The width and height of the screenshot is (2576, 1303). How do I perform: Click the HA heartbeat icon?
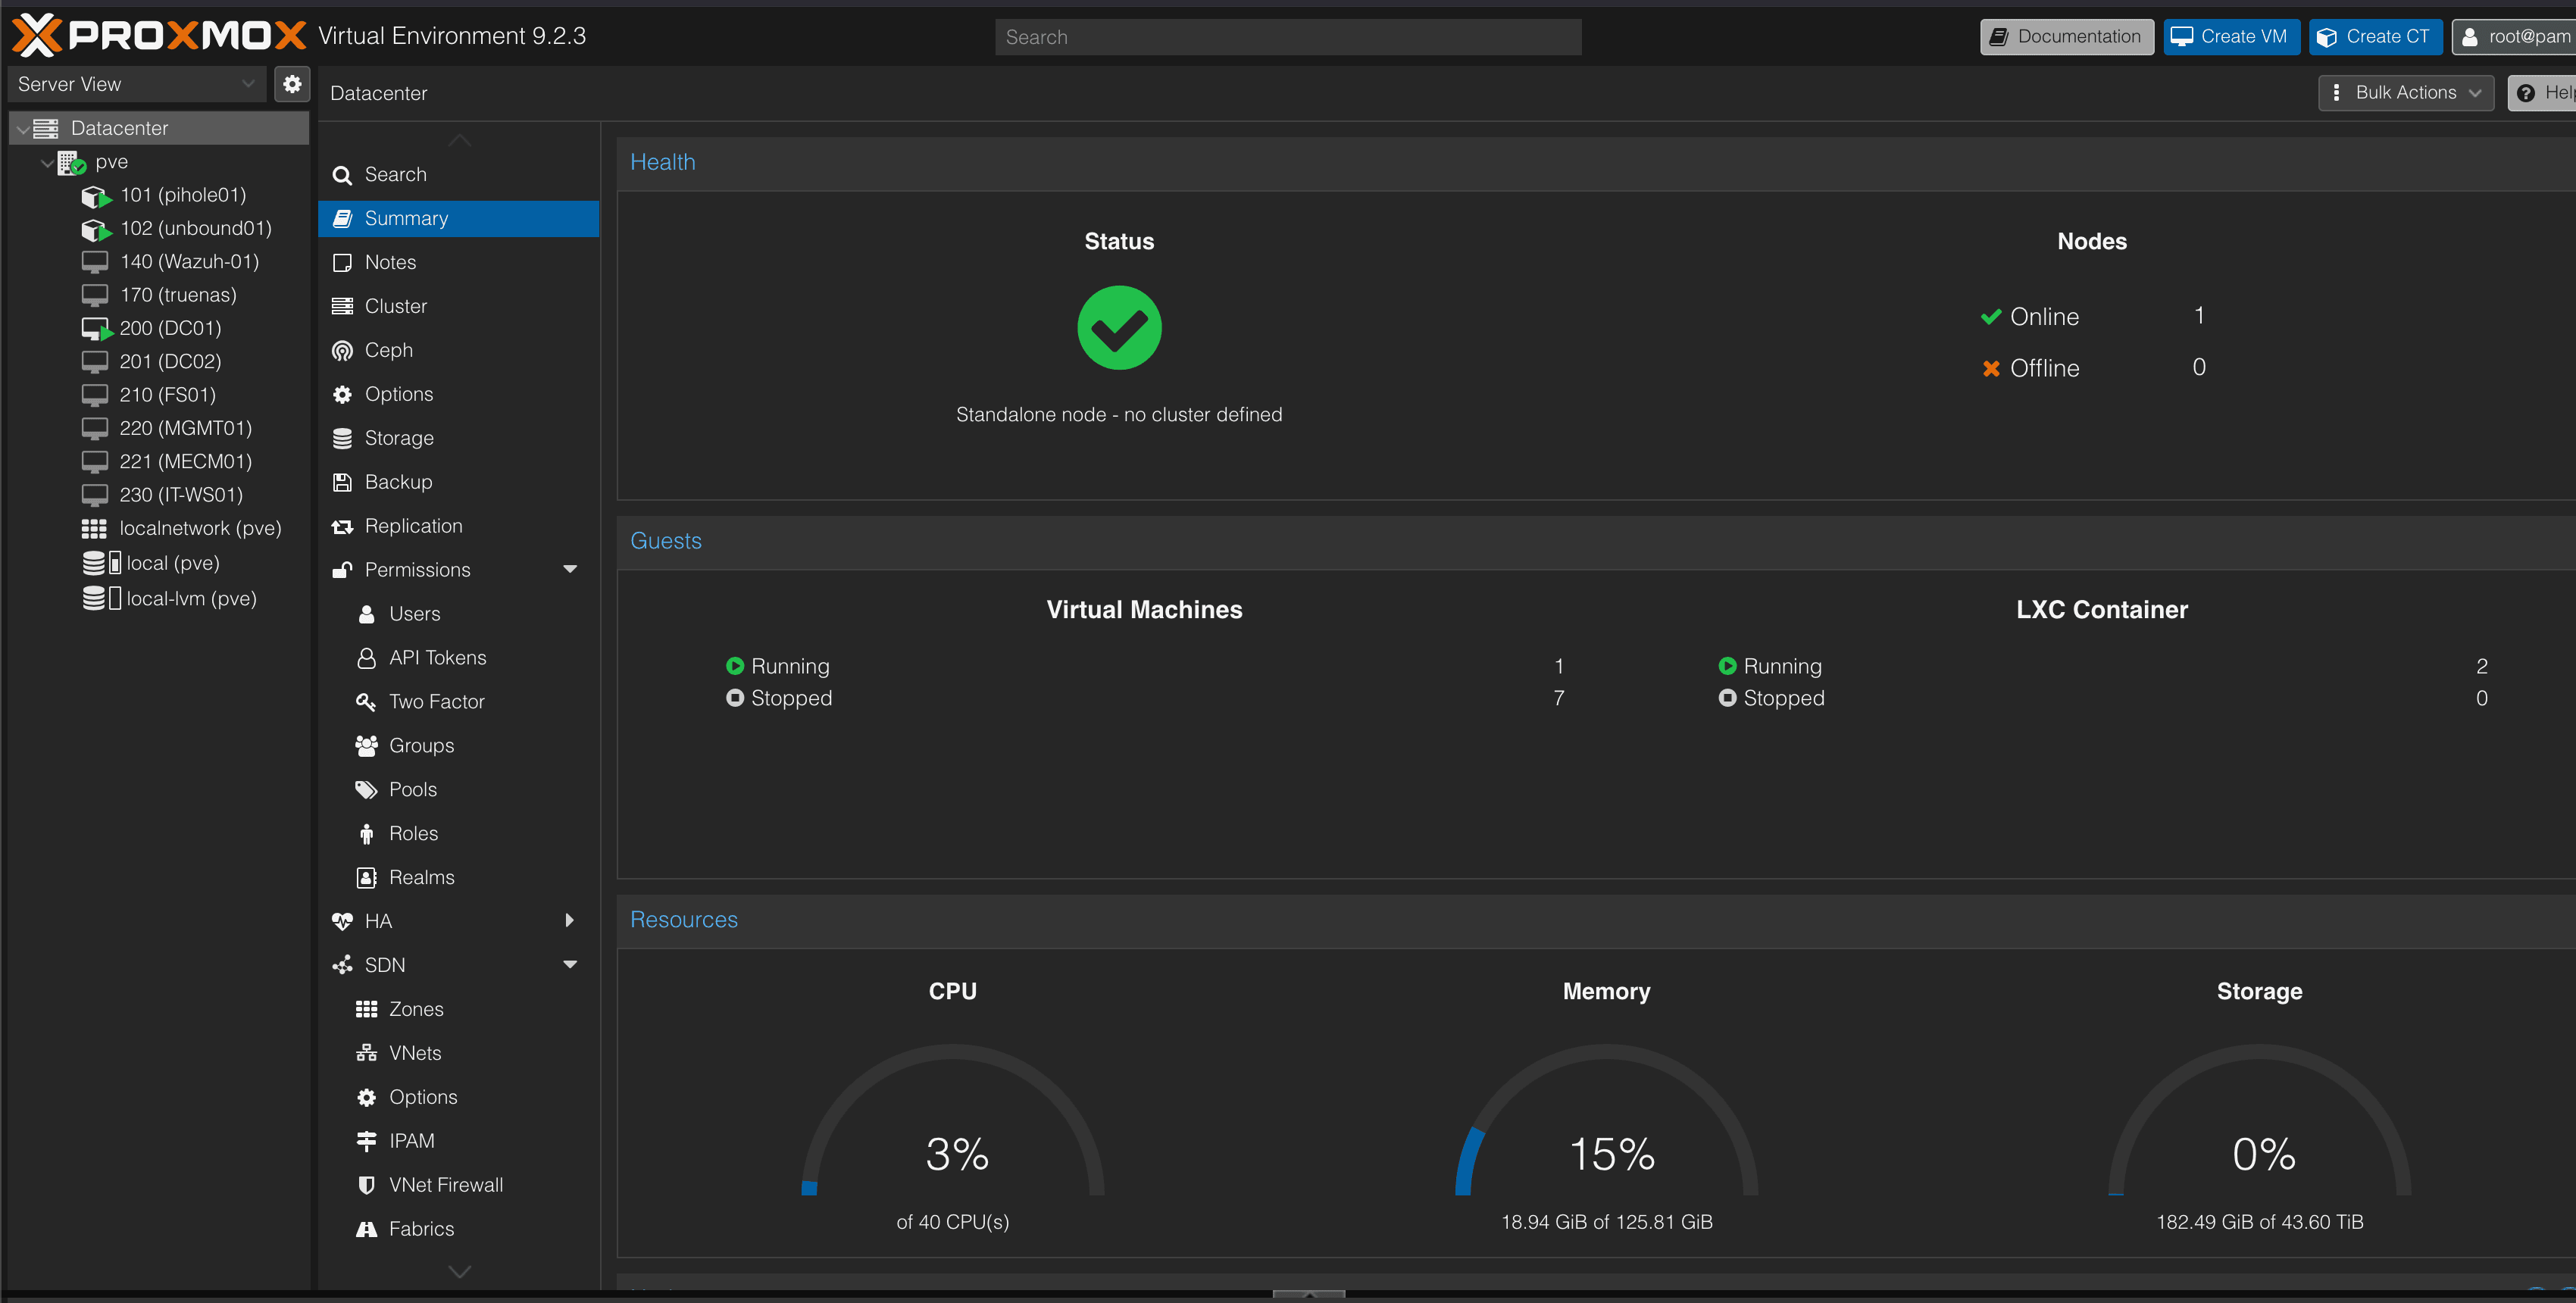[x=342, y=921]
